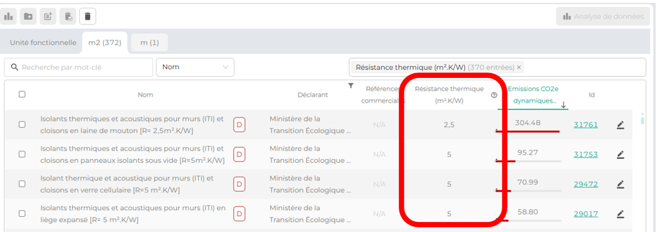Click the verre cellulaire insulation name
This screenshot has height=232, width=661.
(x=127, y=184)
